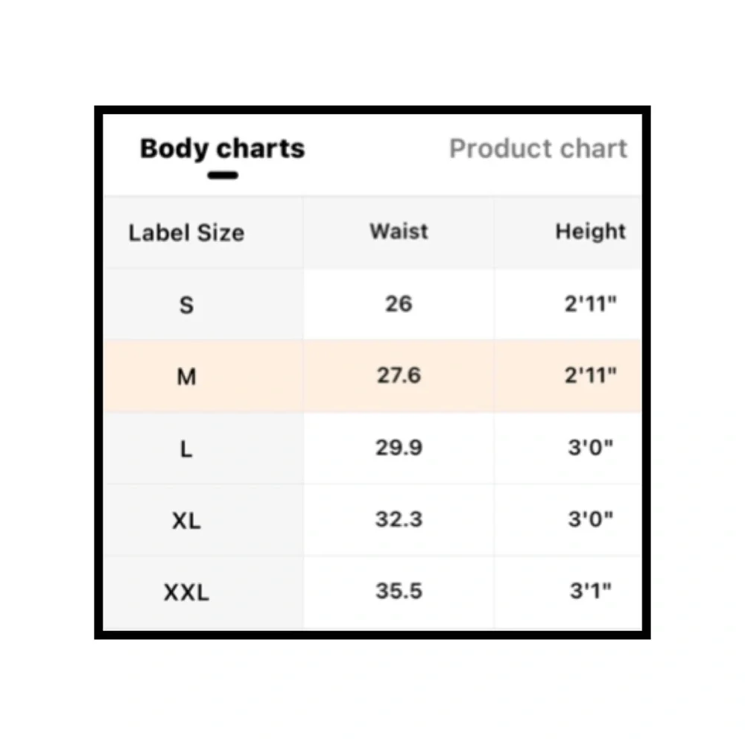Click waist value 26
This screenshot has height=745, width=745.
pyautogui.click(x=399, y=304)
